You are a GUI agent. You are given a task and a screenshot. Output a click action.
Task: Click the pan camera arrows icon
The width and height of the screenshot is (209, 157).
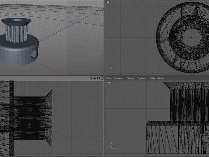click(92, 78)
